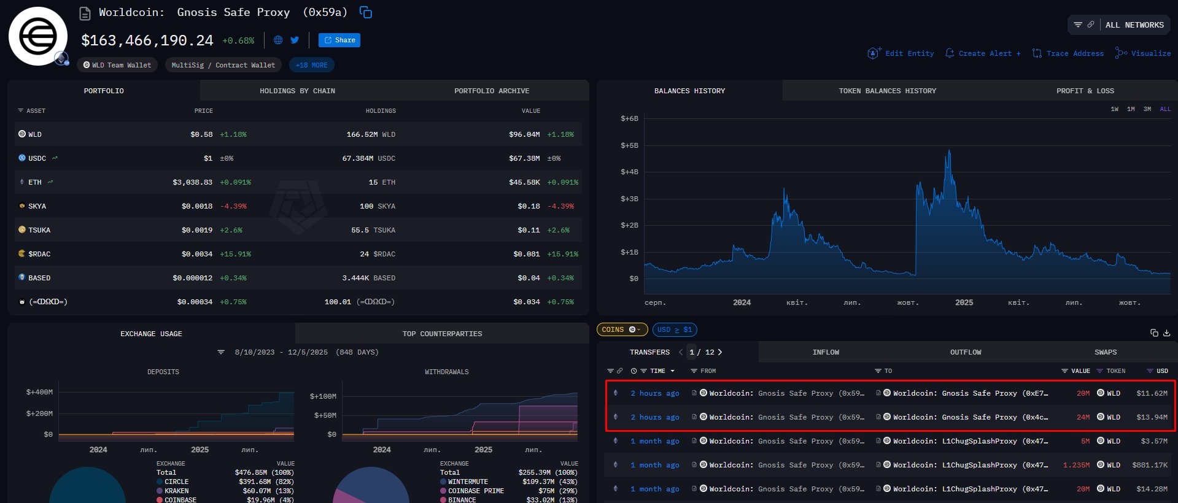Switch to Holdings By Chain tab
Viewport: 1178px width, 503px height.
pos(297,91)
